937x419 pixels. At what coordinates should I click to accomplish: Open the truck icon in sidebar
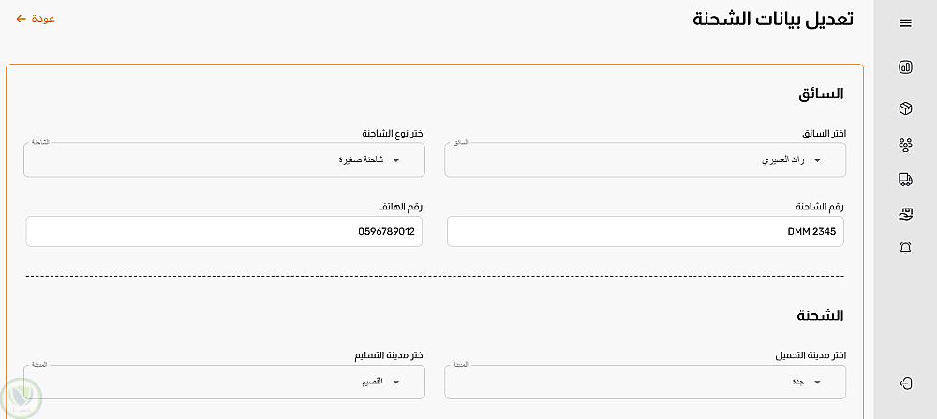click(905, 179)
